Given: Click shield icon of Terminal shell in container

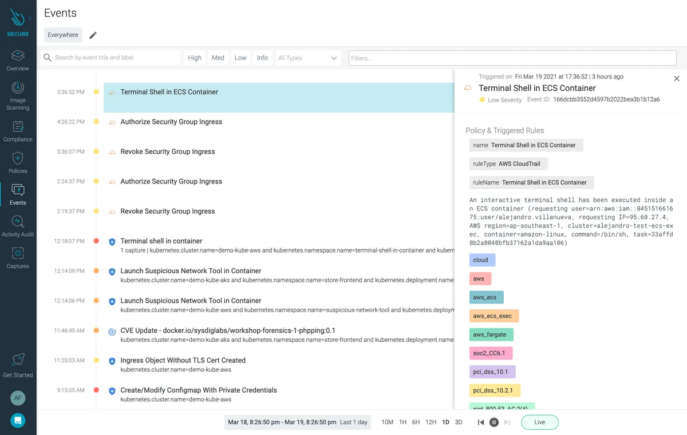Looking at the screenshot, I should (x=112, y=242).
